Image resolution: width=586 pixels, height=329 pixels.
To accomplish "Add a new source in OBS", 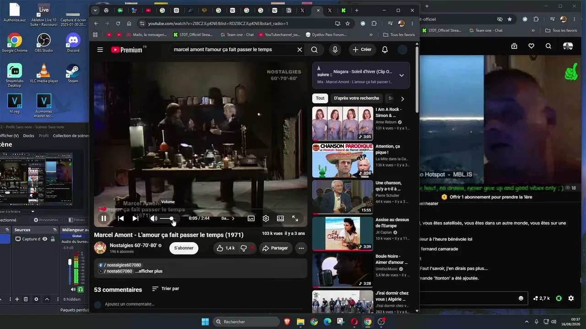I will click(17, 299).
